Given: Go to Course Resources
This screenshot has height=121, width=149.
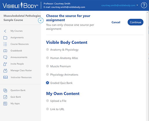Looking at the screenshot, I should click(x=20, y=44).
